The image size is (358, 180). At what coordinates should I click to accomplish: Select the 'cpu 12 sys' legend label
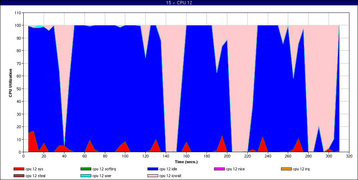(34, 169)
